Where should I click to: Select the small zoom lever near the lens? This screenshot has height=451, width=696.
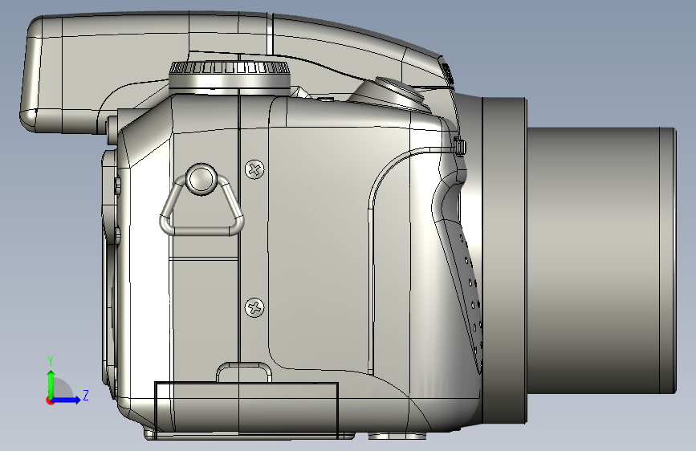[x=460, y=145]
